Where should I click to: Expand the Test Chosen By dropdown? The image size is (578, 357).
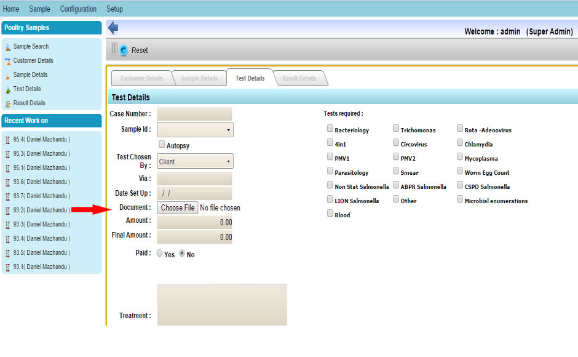195,161
